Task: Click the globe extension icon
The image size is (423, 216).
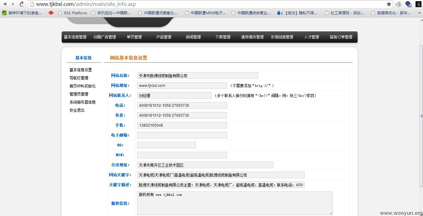Action: pos(398,4)
